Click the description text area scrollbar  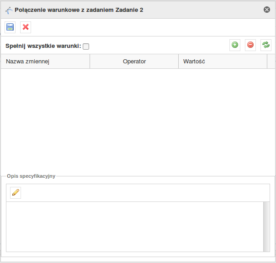[x=266, y=227]
